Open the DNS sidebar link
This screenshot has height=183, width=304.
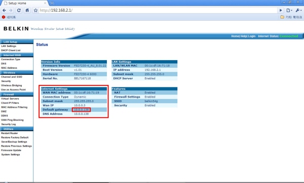click(x=4, y=64)
